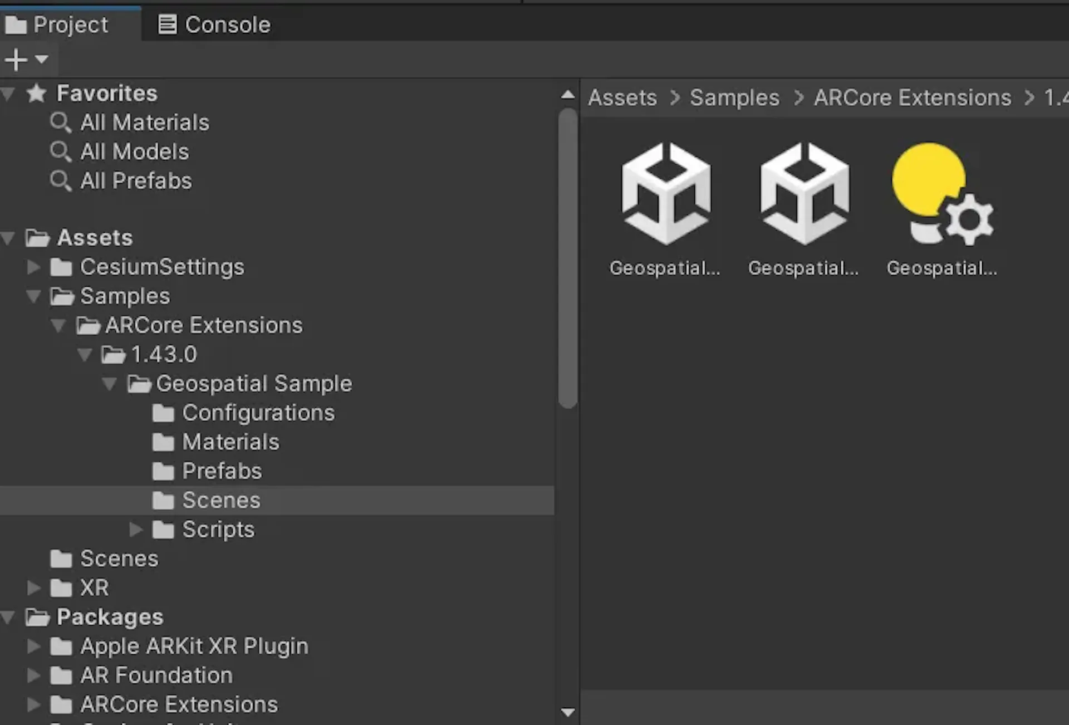
Task: Click the scrollbar down arrow in folder tree
Action: click(x=567, y=712)
